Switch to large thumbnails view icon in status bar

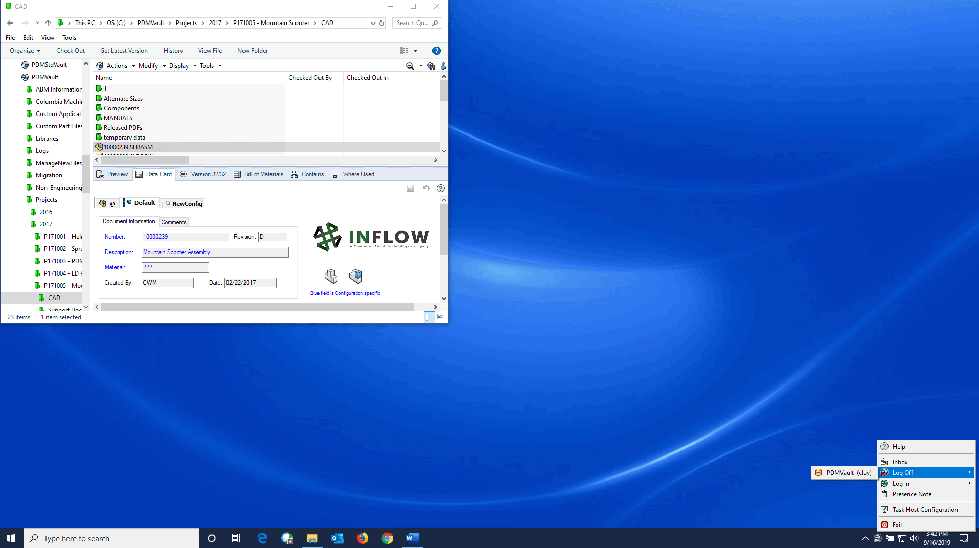441,317
